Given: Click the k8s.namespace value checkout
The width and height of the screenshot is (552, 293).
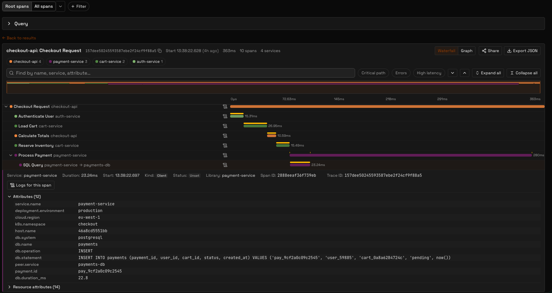Looking at the screenshot, I should coord(88,224).
